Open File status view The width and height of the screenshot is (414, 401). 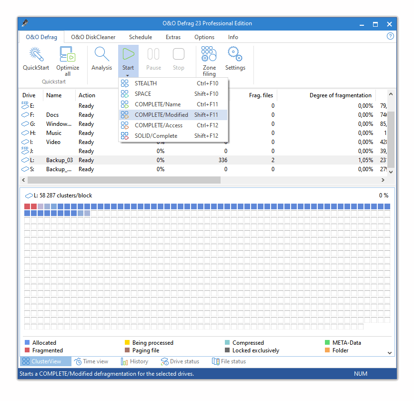coord(229,361)
